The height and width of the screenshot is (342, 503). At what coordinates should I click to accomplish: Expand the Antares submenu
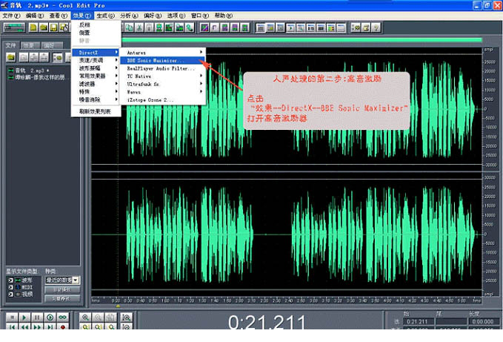tap(163, 53)
